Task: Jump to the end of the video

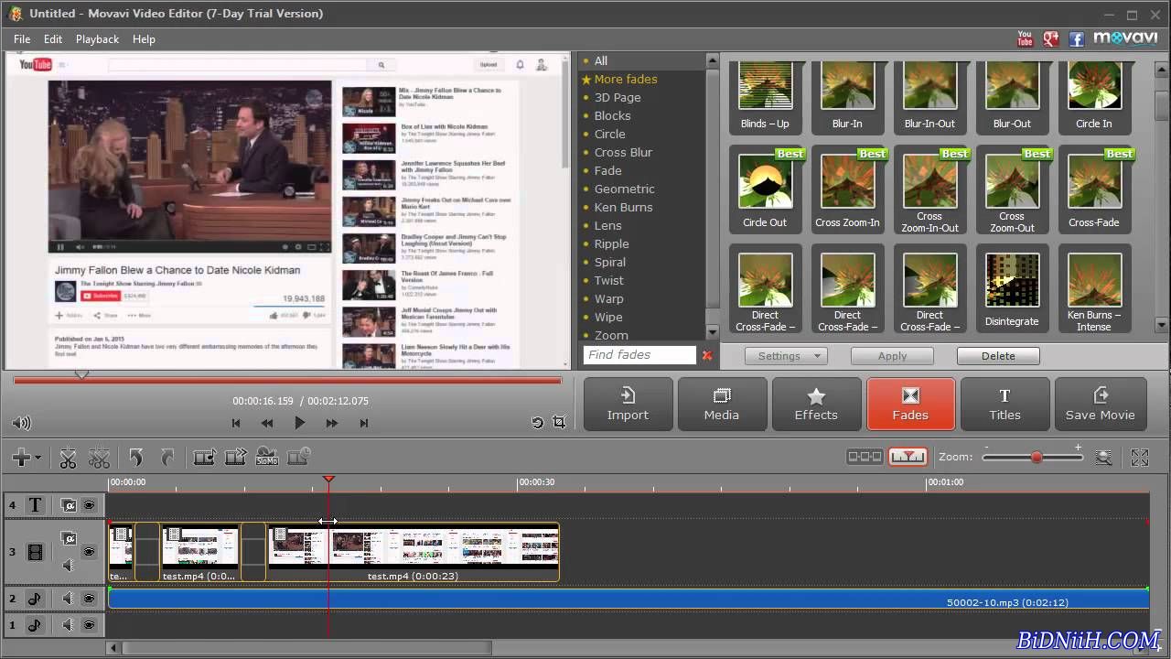Action: click(364, 423)
